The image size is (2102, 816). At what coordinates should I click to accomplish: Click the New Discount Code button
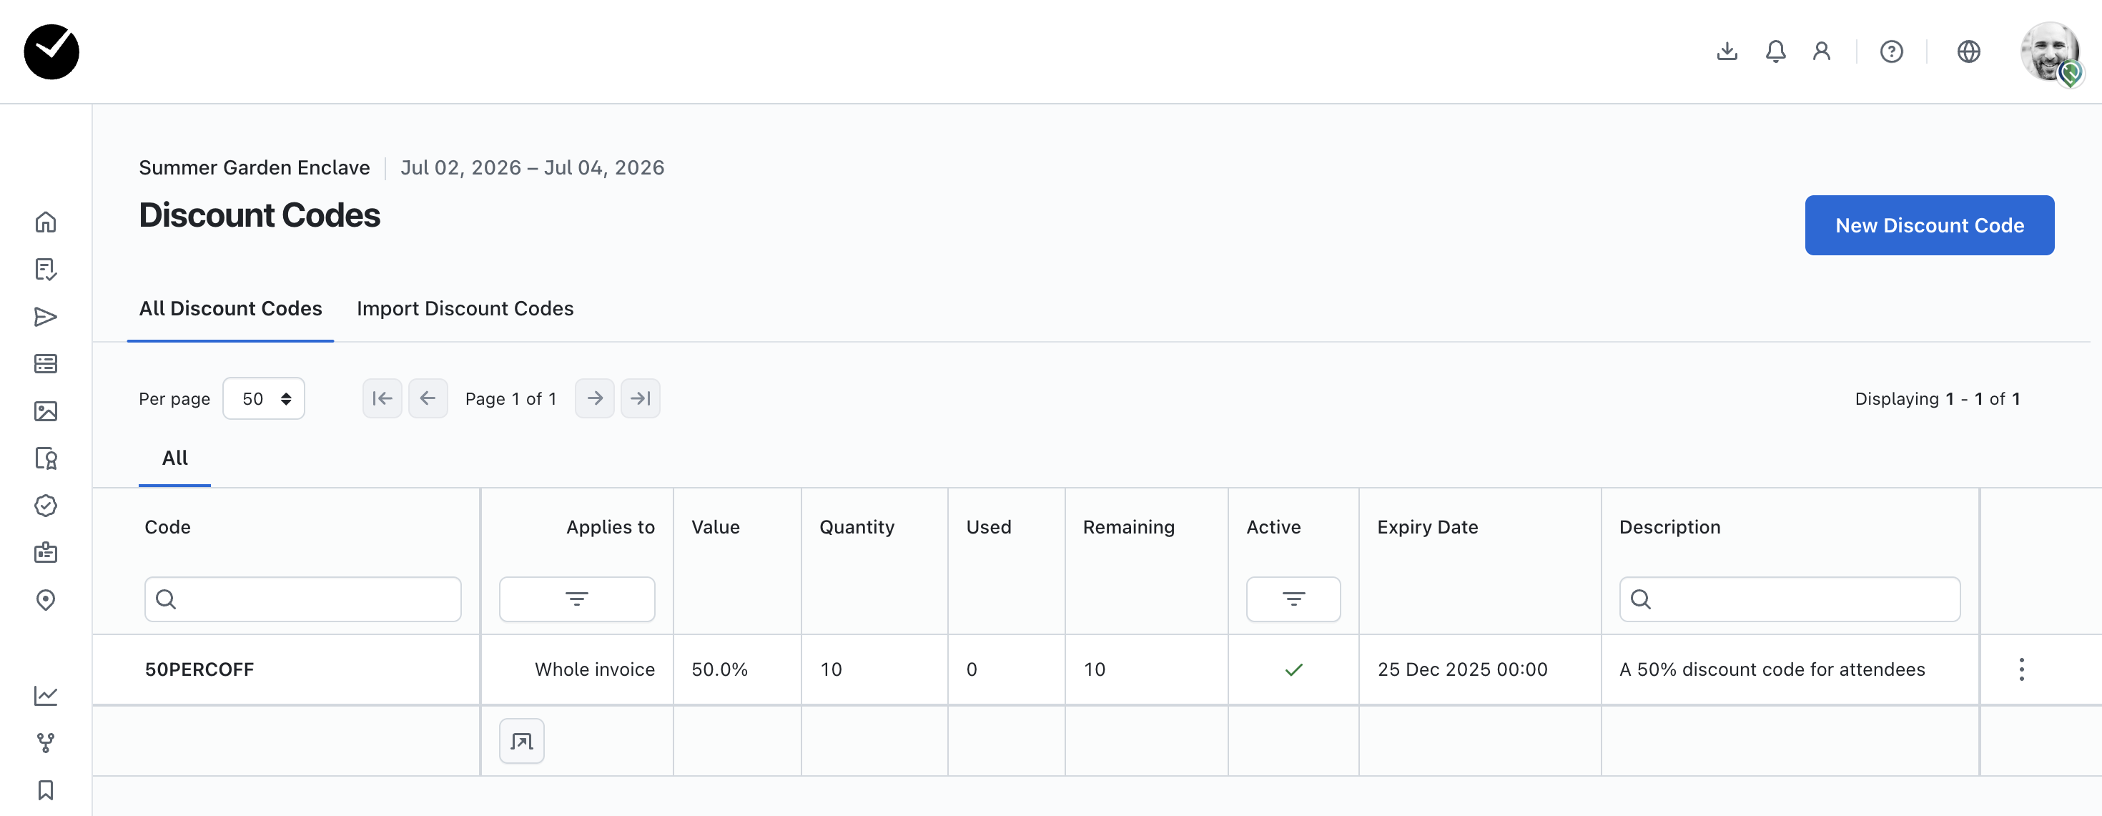(1929, 225)
